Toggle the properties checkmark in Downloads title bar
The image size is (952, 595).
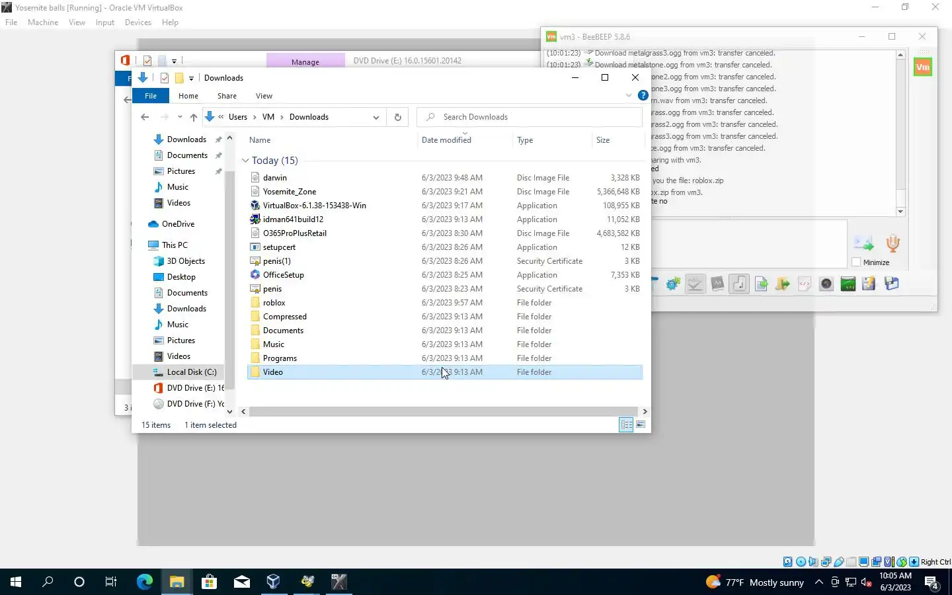point(165,78)
